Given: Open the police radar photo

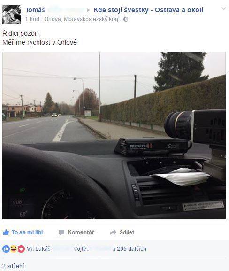Looking at the screenshot, I should [114, 135].
